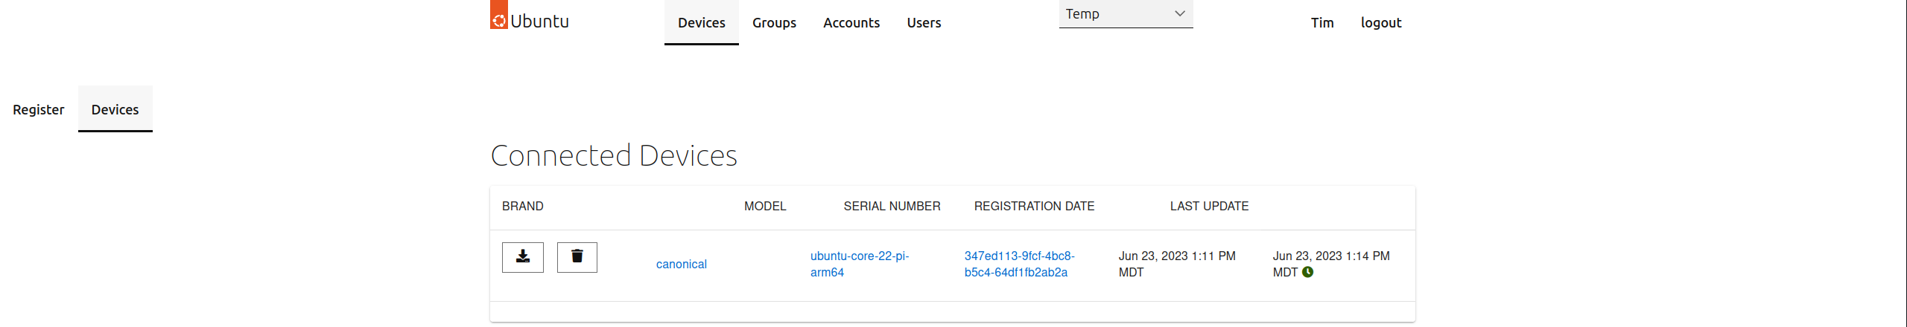The width and height of the screenshot is (1907, 327).
Task: Open the canonical brand link
Action: [681, 265]
